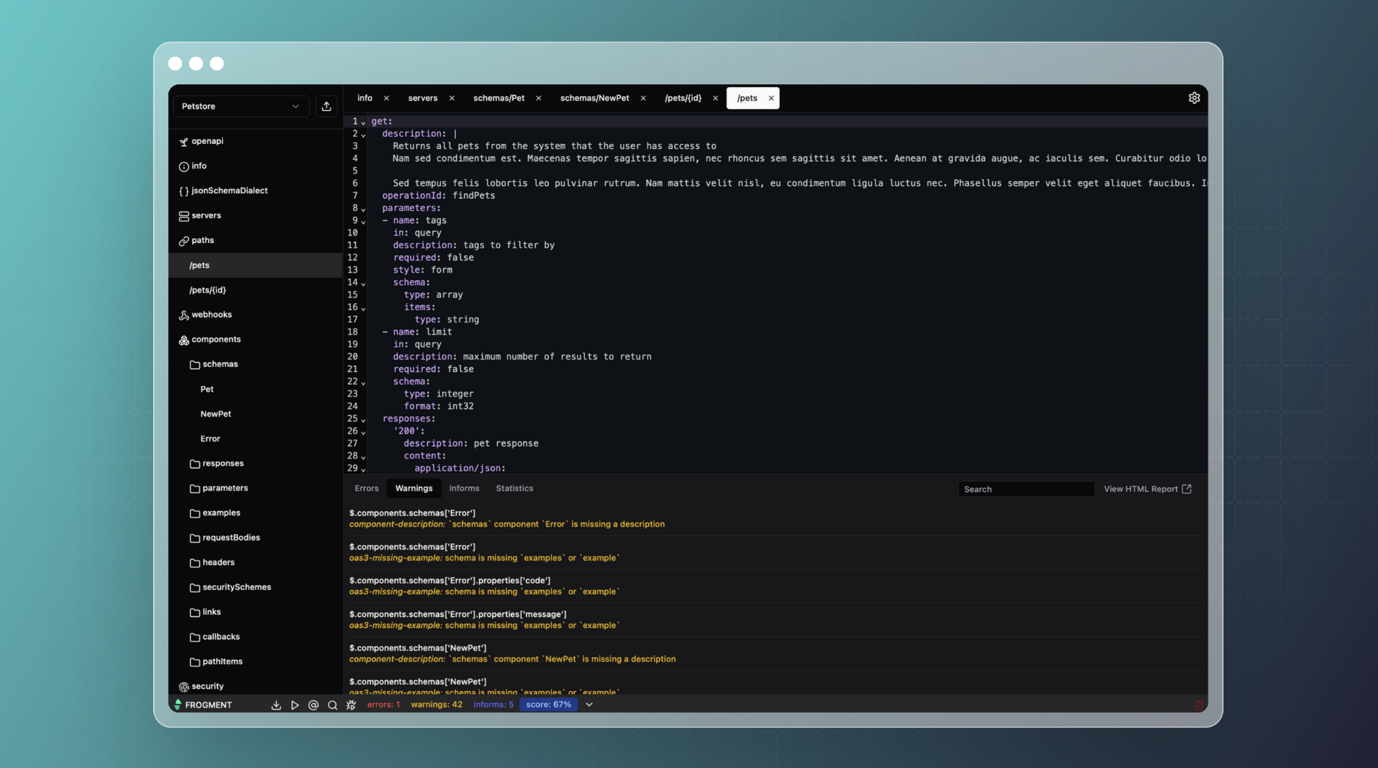Expand the status bar chevron after score

click(x=589, y=705)
